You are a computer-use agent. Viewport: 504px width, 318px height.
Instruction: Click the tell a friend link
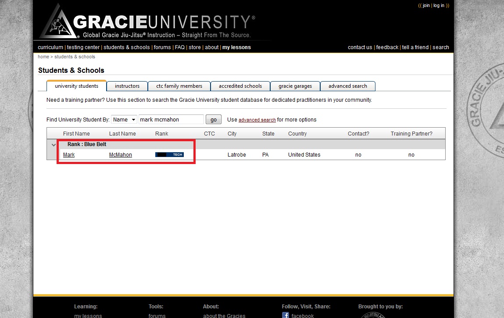[x=415, y=47]
